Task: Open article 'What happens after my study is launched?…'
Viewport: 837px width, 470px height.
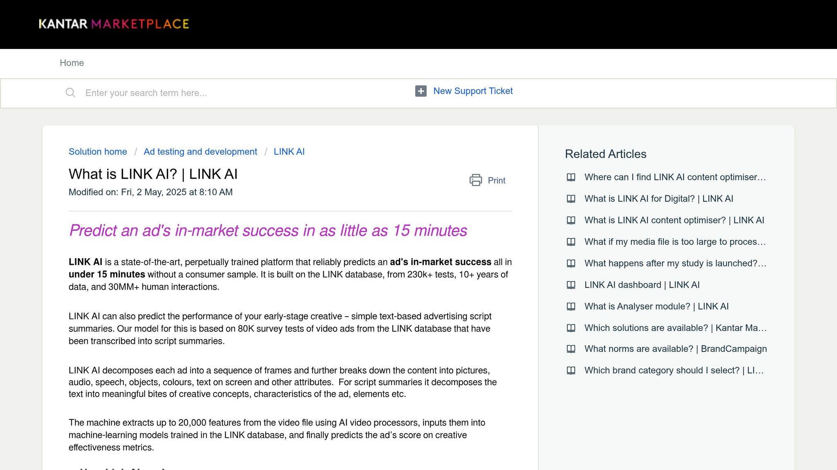Action: pos(676,264)
